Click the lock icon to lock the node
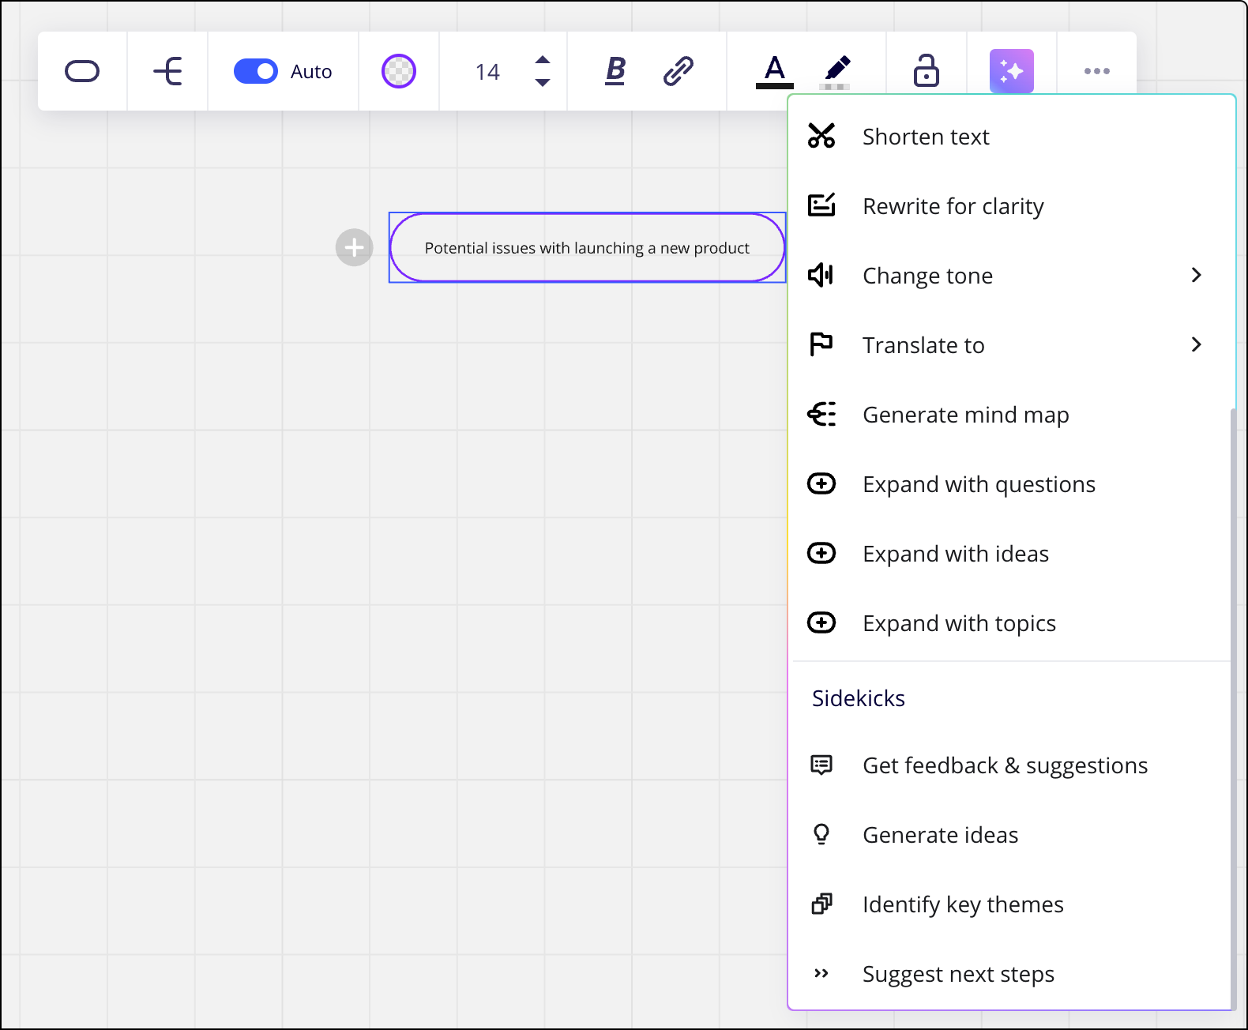Viewport: 1248px width, 1030px height. (x=926, y=71)
